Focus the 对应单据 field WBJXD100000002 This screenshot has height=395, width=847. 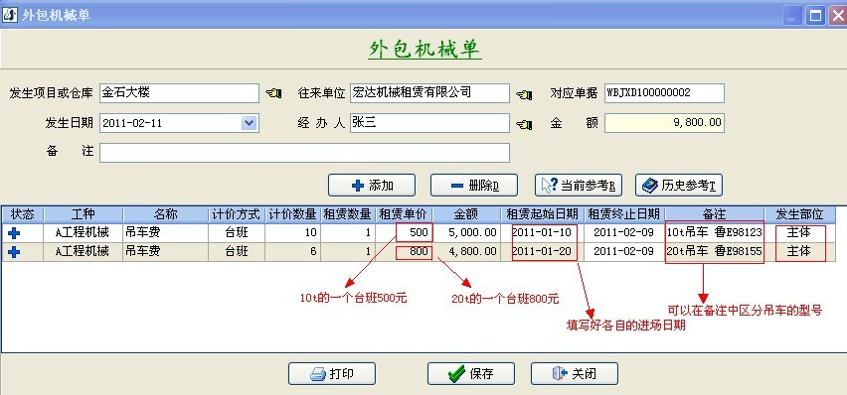pos(664,93)
